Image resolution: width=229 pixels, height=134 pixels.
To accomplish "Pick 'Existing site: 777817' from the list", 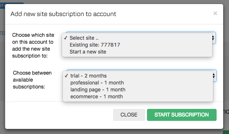I will (137, 45).
